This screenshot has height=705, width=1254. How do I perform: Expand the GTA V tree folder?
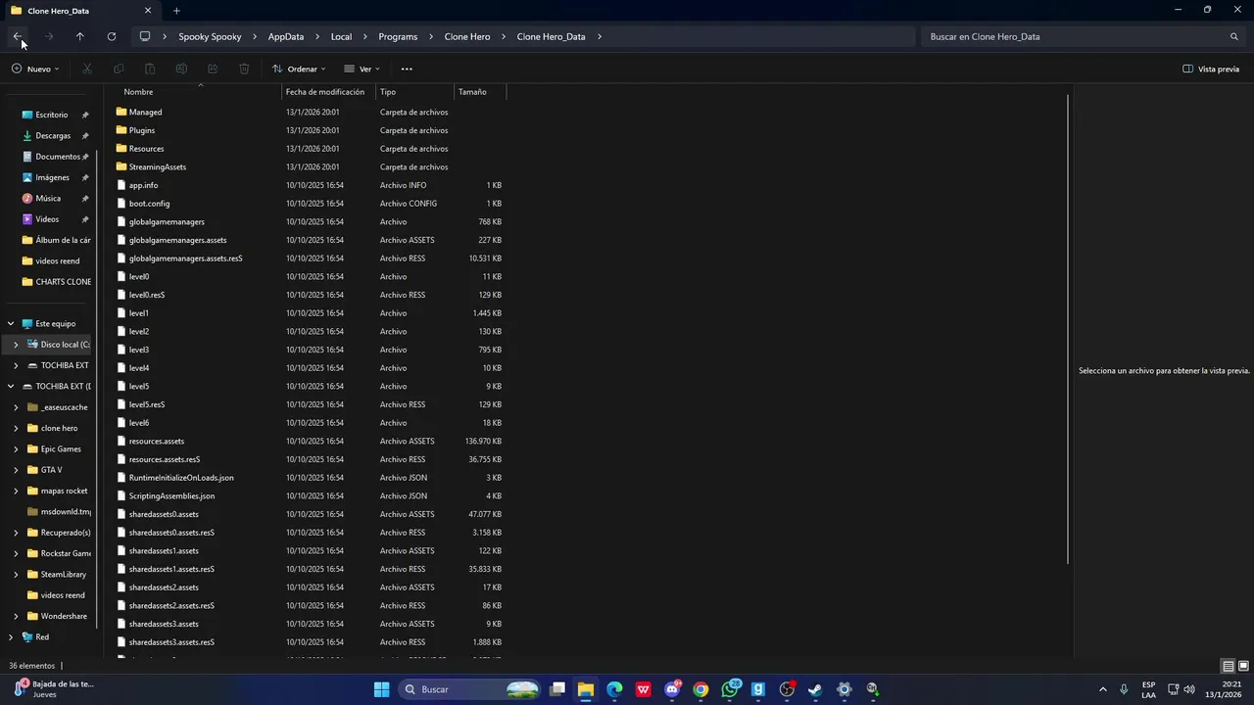(x=16, y=470)
